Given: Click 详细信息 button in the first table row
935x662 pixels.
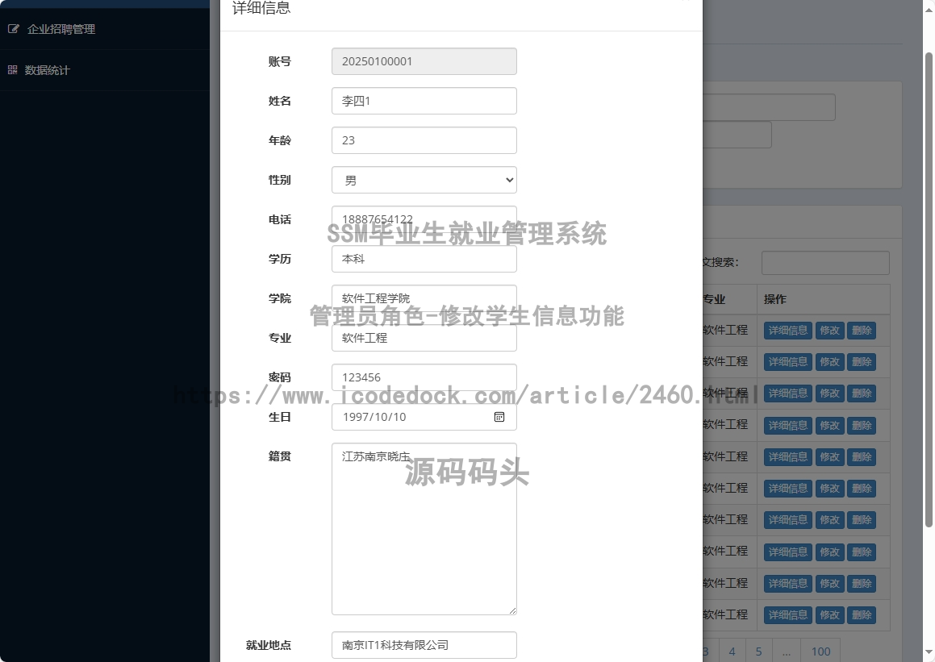Looking at the screenshot, I should pyautogui.click(x=787, y=330).
